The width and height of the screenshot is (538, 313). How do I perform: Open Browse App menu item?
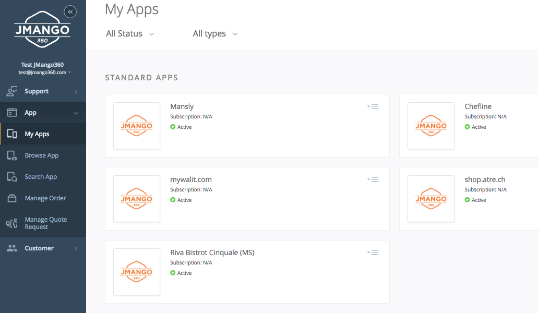click(x=43, y=155)
